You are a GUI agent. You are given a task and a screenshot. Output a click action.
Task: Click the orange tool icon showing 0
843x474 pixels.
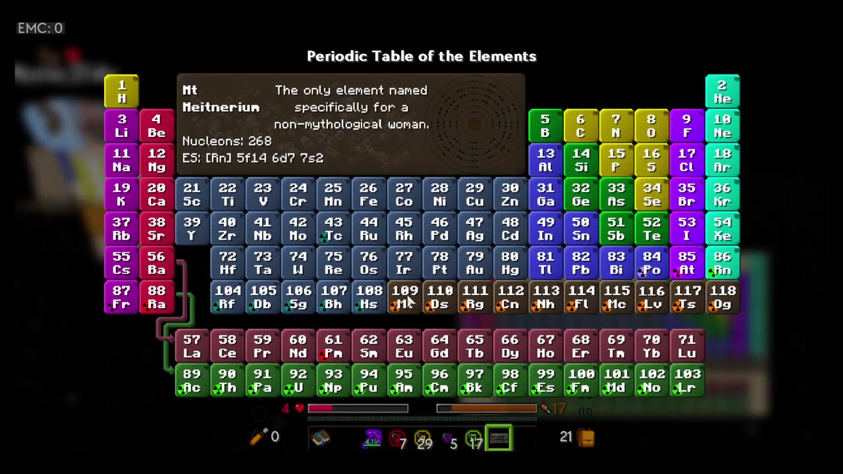click(x=259, y=436)
